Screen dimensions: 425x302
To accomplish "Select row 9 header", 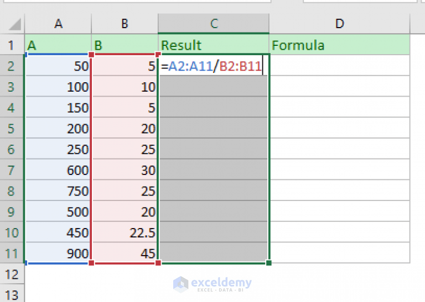I will (x=12, y=211).
